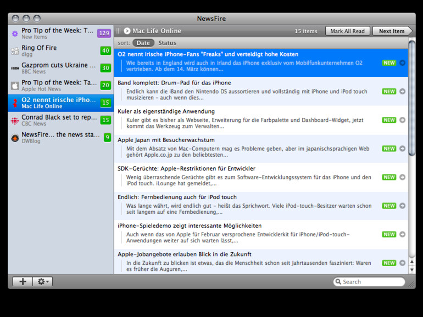The width and height of the screenshot is (423, 317).
Task: Click the scrollbar up arrow
Action: (412, 262)
